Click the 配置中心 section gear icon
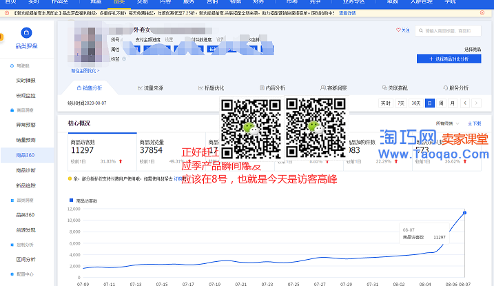494x286 pixels. pyautogui.click(x=12, y=274)
